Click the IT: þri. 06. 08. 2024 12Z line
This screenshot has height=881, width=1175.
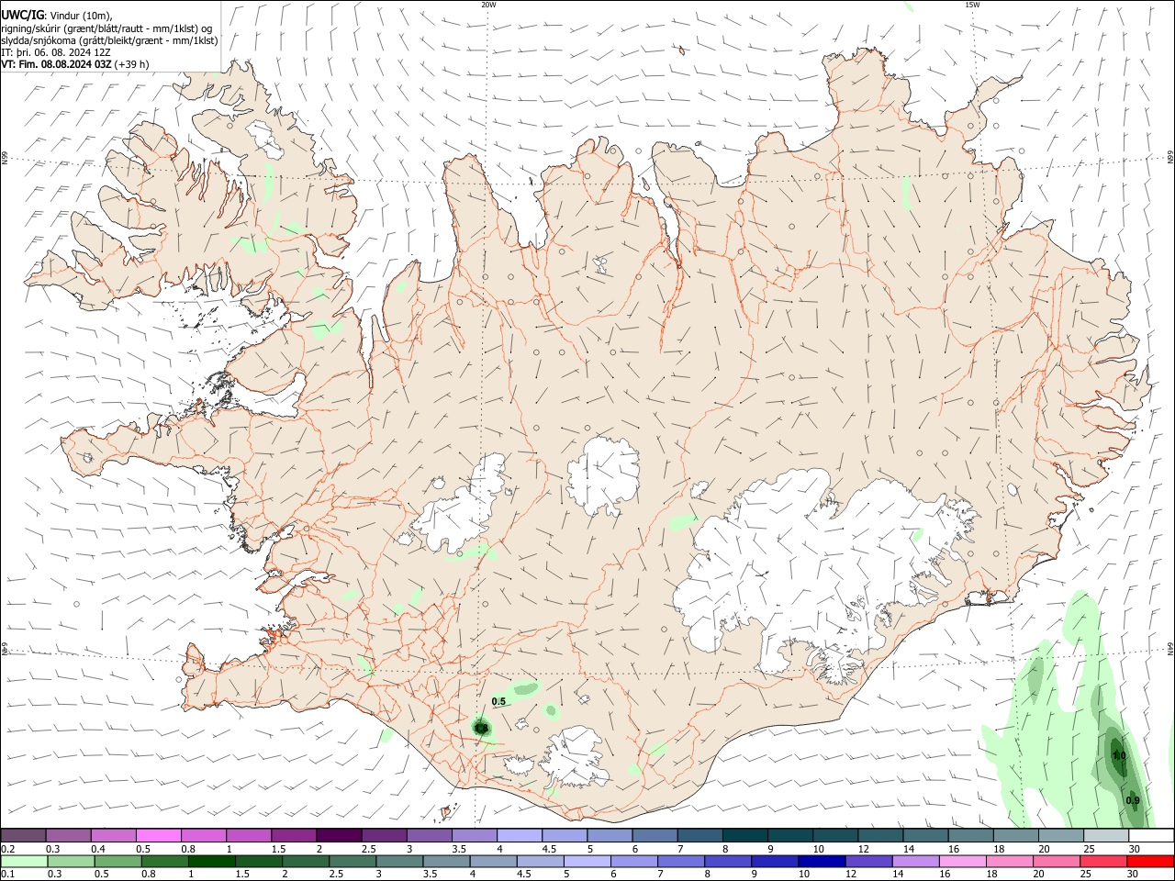(57, 52)
